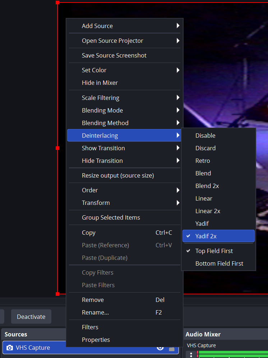Viewport: 268px width, 358px height.
Task: Open Properties from the context menu
Action: coord(96,340)
